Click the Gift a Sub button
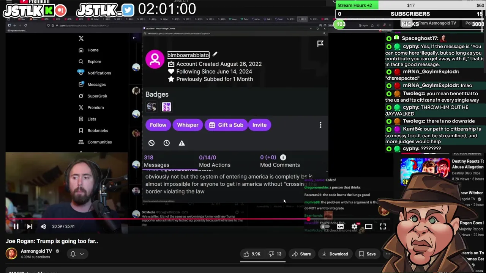The height and width of the screenshot is (273, 486). 226,125
